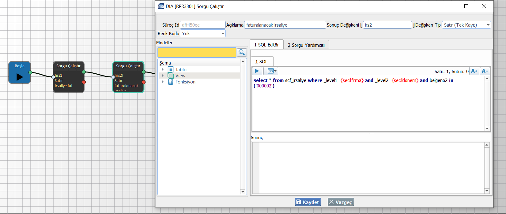The image size is (506, 214).
Task: Click the red output port of irs1 node
Action: [x=84, y=82]
